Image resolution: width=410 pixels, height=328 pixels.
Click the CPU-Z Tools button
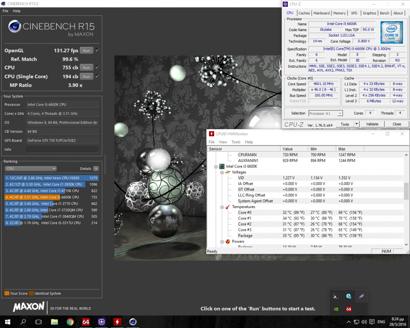[x=345, y=124]
